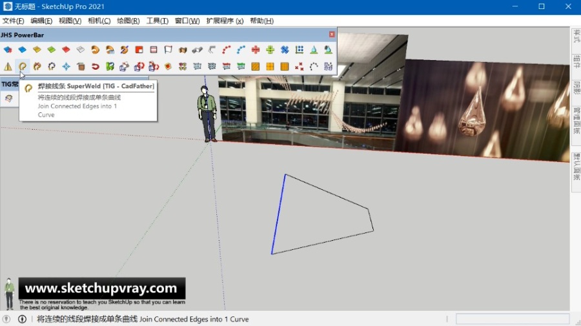This screenshot has height=326, width=581.
Task: Click the plain blue face icon
Action: (x=22, y=50)
